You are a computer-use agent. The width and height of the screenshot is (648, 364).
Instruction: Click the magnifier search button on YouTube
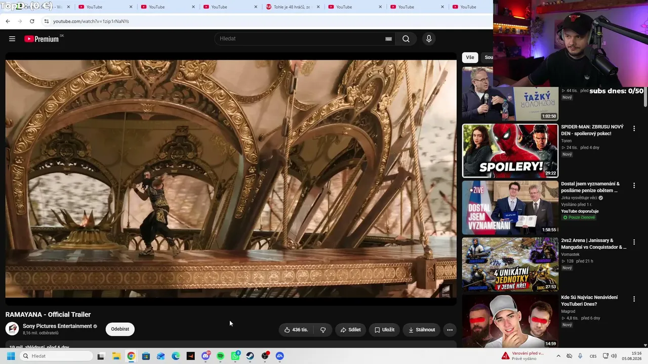[406, 39]
